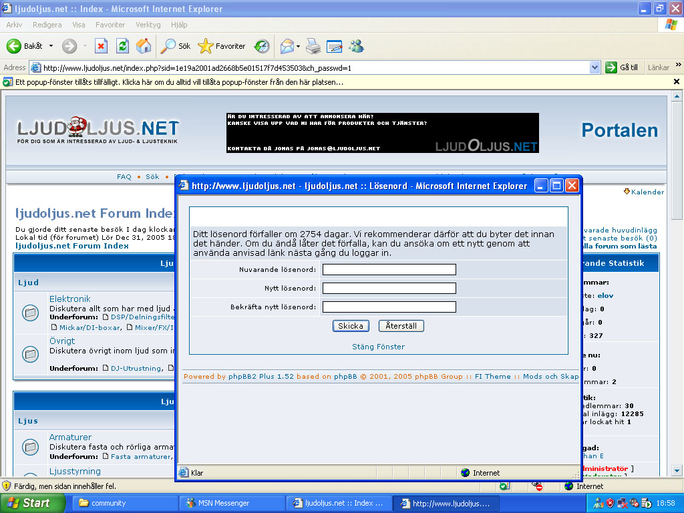Click the Elektronik forum link

pyautogui.click(x=69, y=299)
